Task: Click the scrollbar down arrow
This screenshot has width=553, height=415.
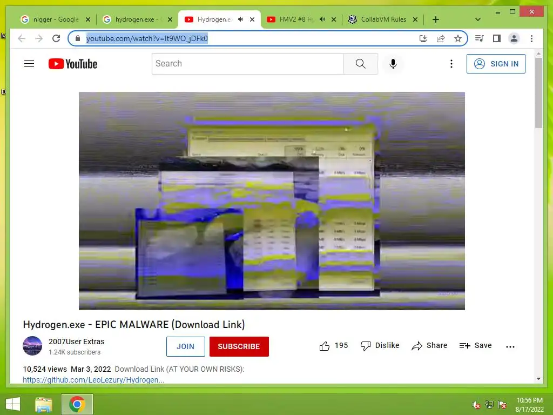Action: (x=538, y=379)
